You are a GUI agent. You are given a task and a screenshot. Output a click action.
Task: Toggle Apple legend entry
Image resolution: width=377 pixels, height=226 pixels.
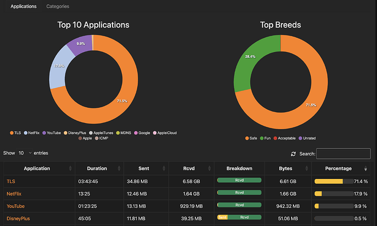pos(85,138)
